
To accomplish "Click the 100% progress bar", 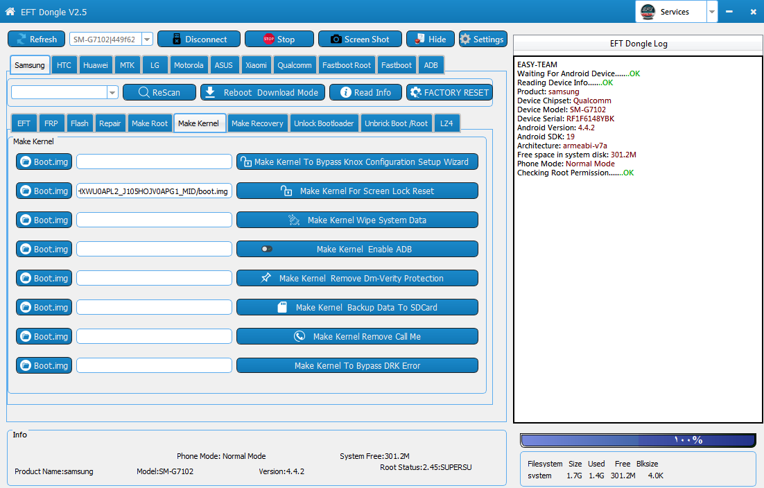I will pos(639,440).
